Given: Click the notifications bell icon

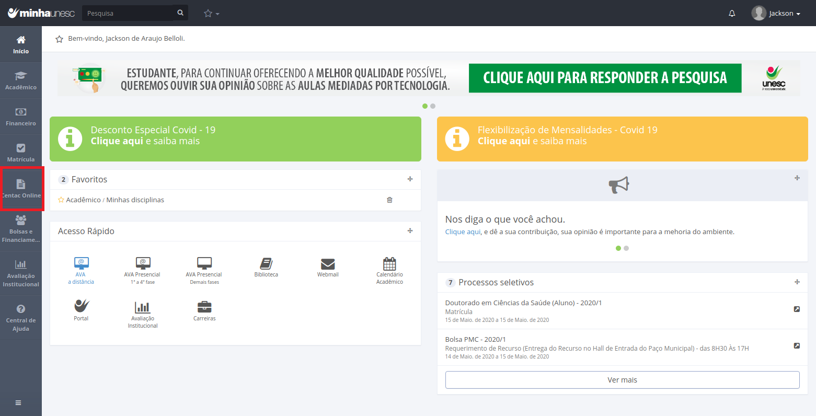Looking at the screenshot, I should pyautogui.click(x=732, y=14).
